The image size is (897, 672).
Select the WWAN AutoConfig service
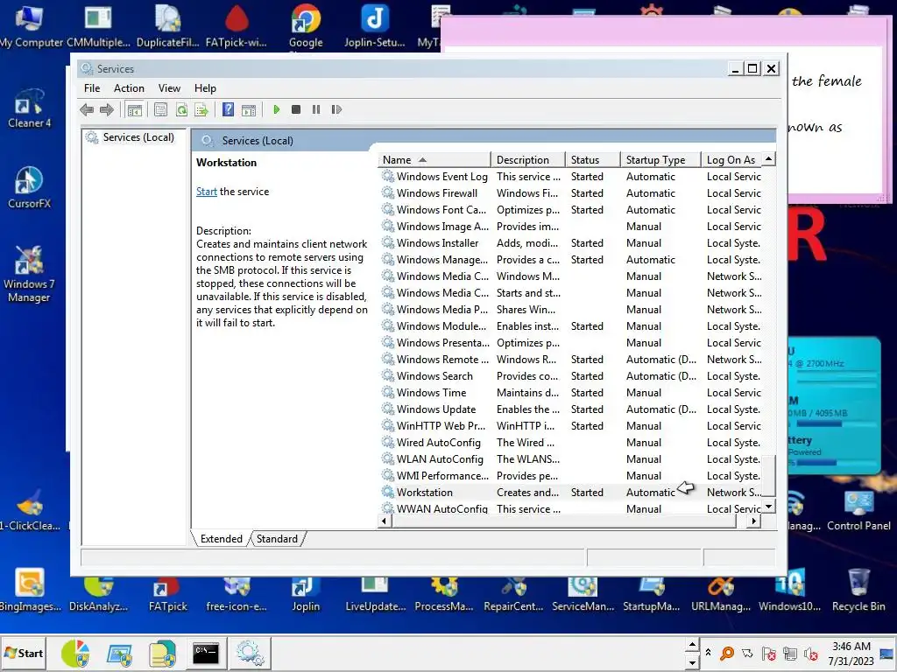pyautogui.click(x=571, y=508)
